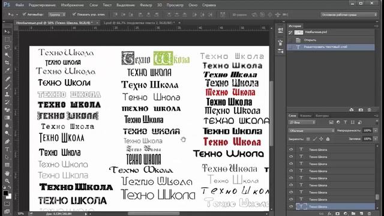This screenshot has width=384, height=216.
Task: Filter layers by type layers icon
Action: (345, 122)
